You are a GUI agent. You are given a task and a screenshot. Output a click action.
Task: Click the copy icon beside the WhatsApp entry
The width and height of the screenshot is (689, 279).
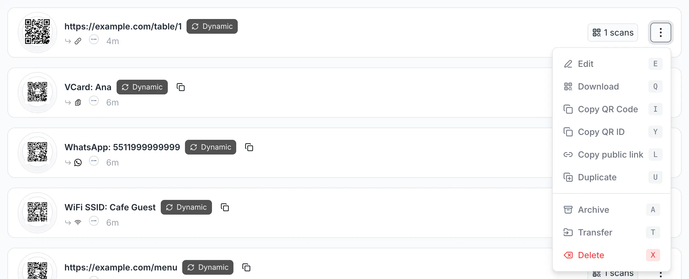[249, 147]
